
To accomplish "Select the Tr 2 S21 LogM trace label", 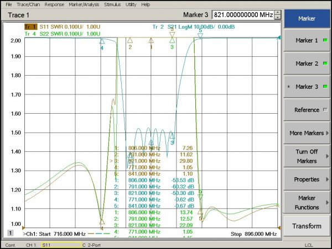I will pyautogui.click(x=194, y=27).
